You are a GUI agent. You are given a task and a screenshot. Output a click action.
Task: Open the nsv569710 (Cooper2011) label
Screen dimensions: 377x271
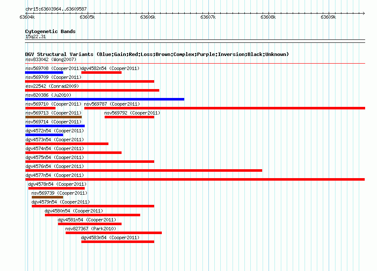point(53,104)
